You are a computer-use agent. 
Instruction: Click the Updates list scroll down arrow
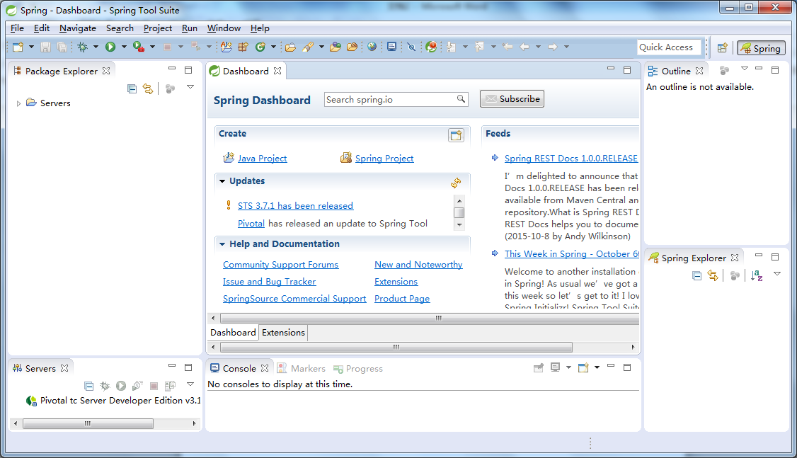click(459, 224)
